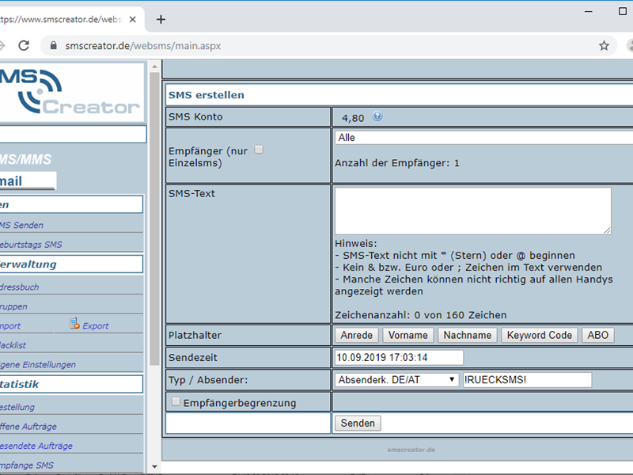Insert the Vorname placeholder
The image size is (633, 475).
tap(409, 335)
